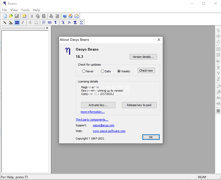Click the Sigma symbol toolbar icon
The image size is (221, 180).
pos(81,23)
